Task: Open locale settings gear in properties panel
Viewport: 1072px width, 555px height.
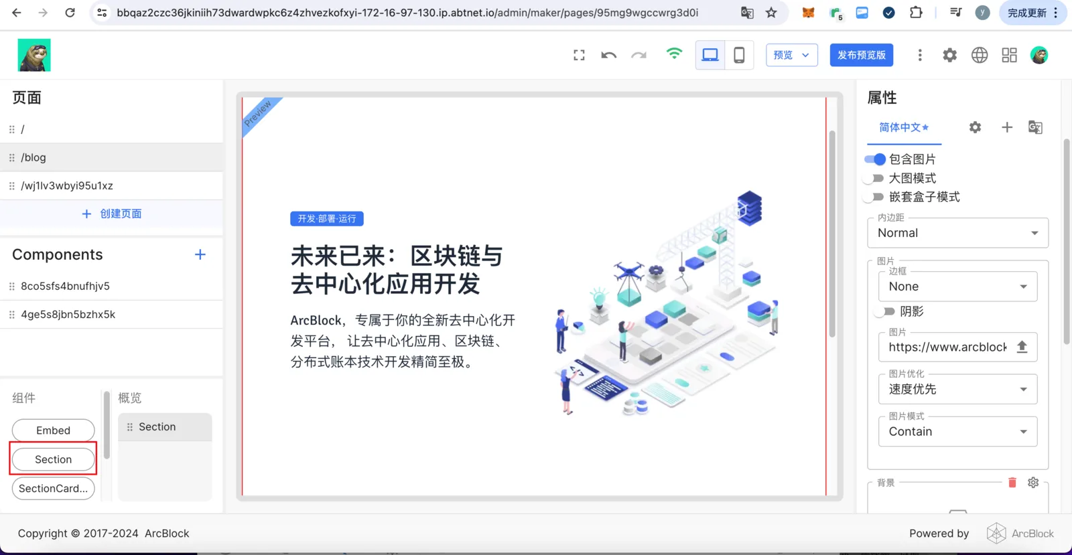Action: point(976,127)
